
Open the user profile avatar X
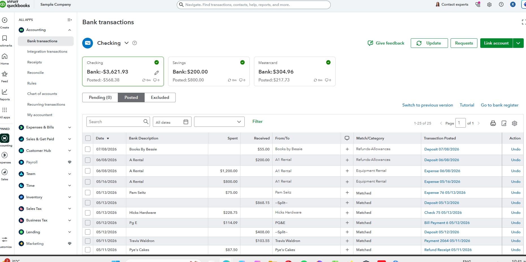click(513, 5)
